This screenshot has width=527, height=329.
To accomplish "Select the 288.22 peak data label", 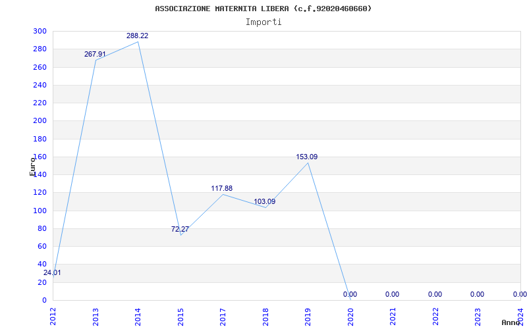I will point(137,36).
